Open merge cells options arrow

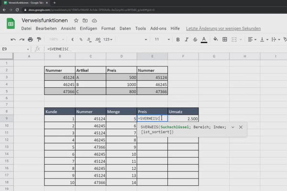pos(241,40)
